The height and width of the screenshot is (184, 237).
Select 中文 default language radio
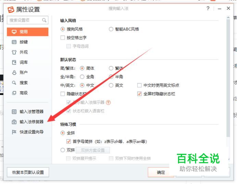click(82, 86)
